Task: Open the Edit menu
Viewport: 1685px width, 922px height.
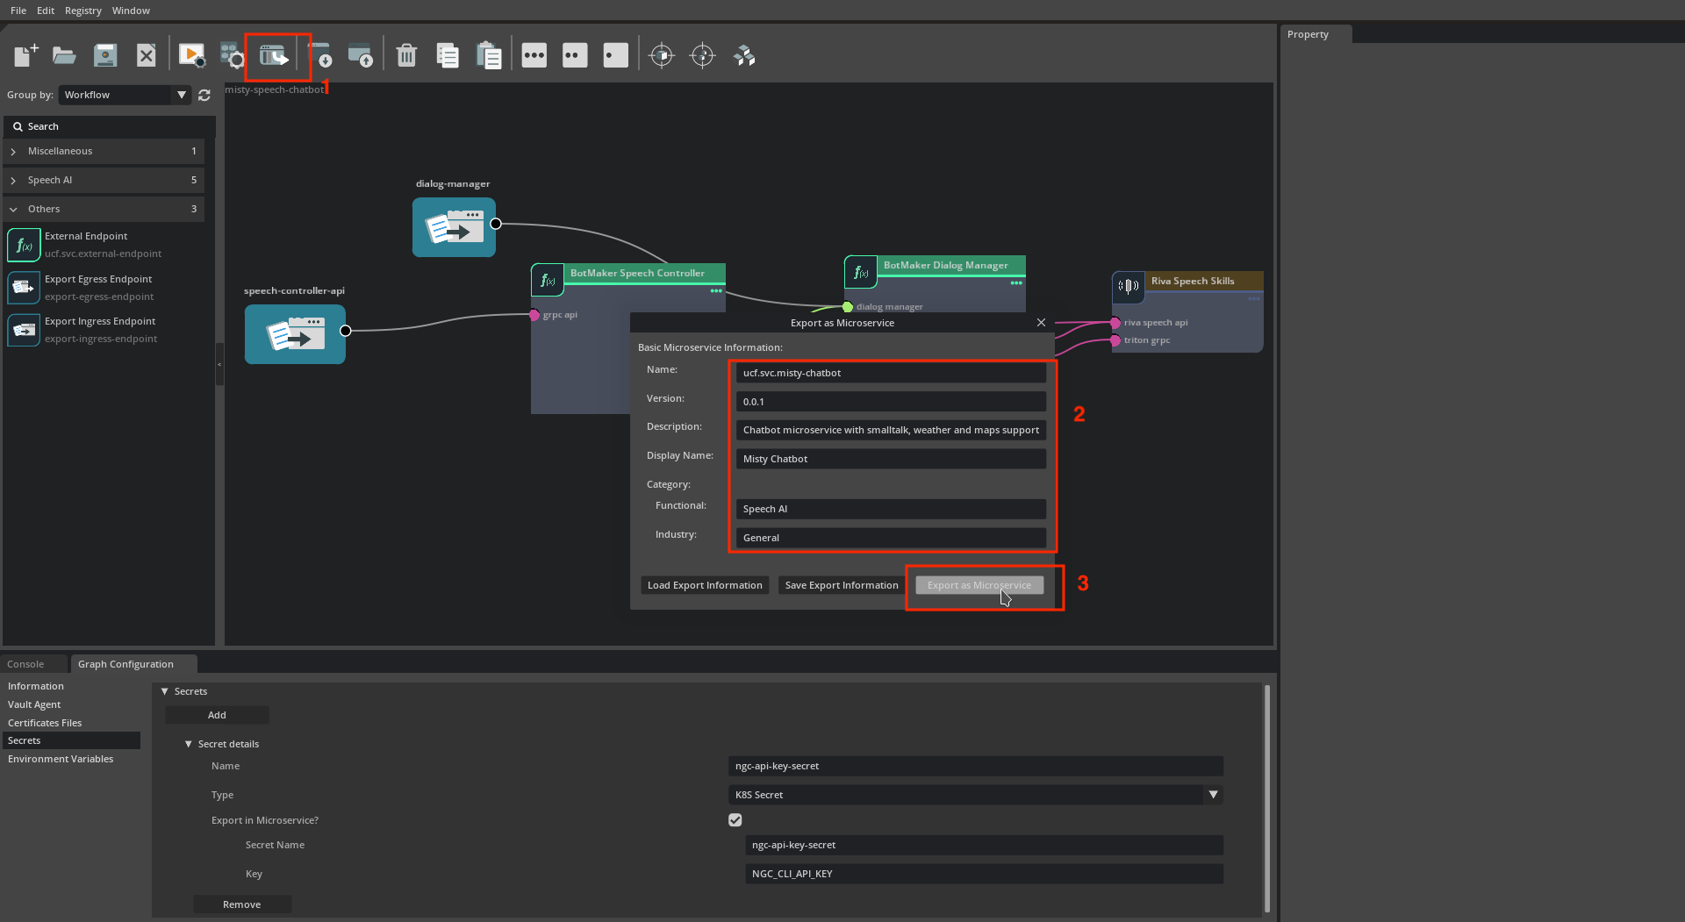Action: tap(46, 11)
